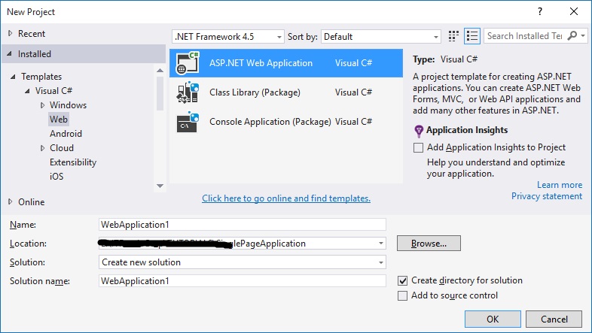Select the ASP.NET Web Application template row
Viewport: 592px width, 333px height.
[x=286, y=63]
